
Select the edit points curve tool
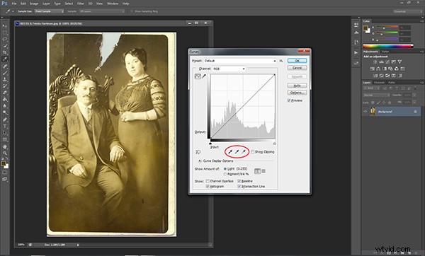click(x=198, y=76)
